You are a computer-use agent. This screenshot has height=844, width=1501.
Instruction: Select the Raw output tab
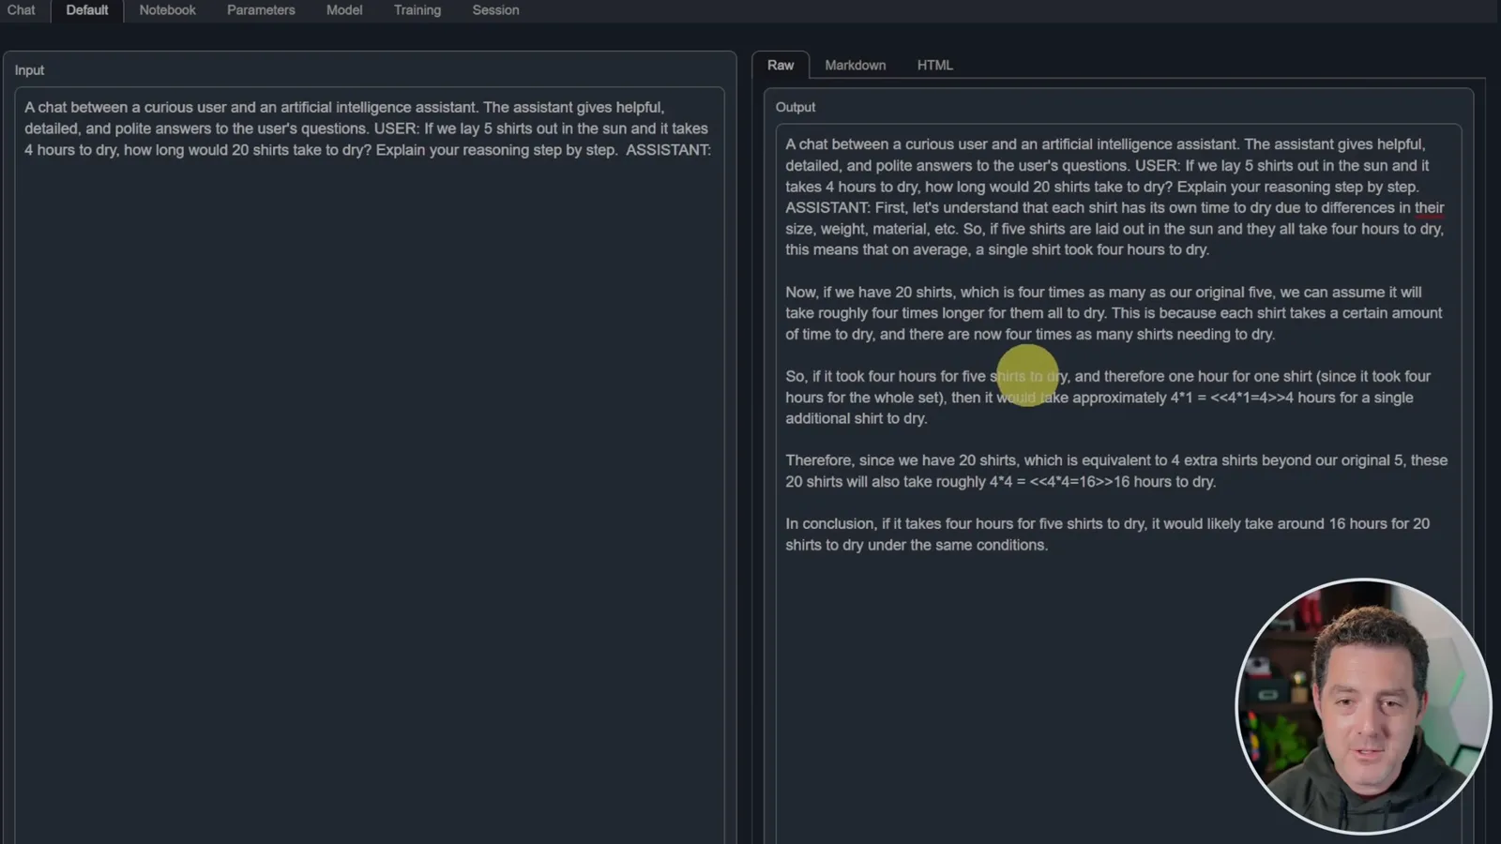781,65
